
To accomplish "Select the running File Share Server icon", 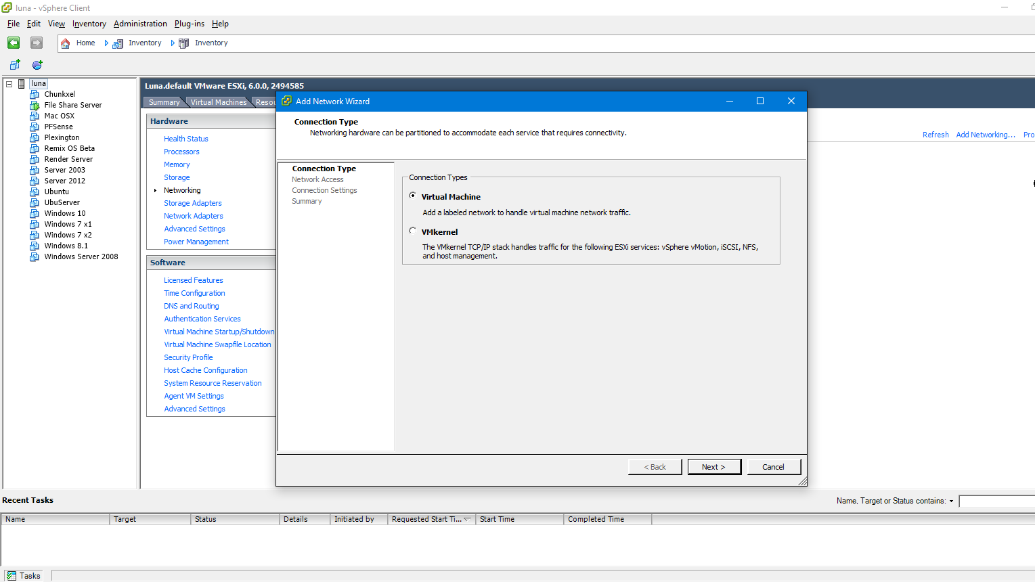I will 35,106.
